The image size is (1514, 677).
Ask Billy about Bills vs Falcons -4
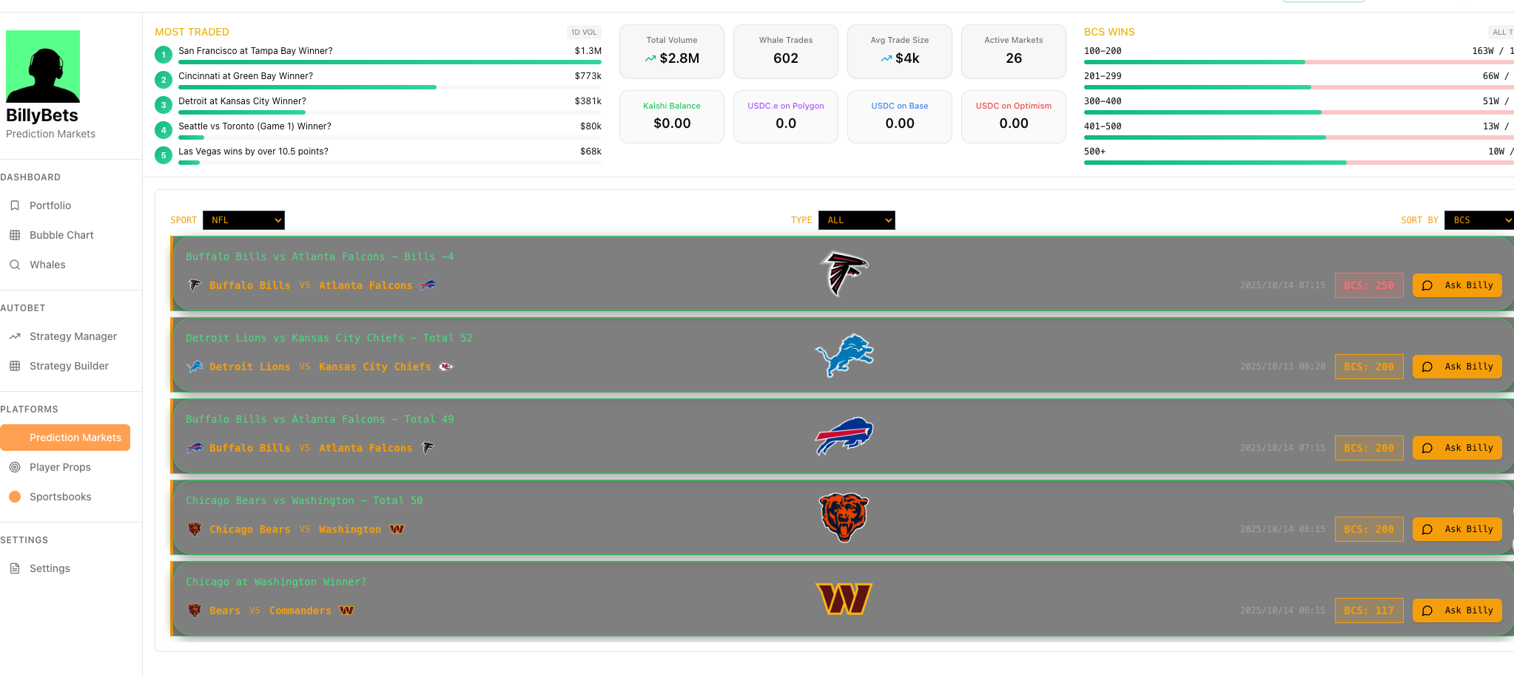point(1457,285)
